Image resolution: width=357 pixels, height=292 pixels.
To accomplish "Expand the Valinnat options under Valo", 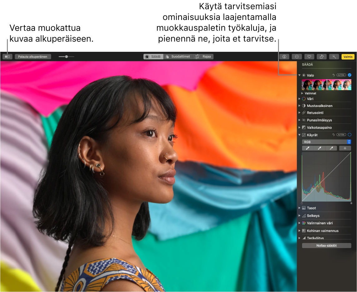I will point(302,93).
